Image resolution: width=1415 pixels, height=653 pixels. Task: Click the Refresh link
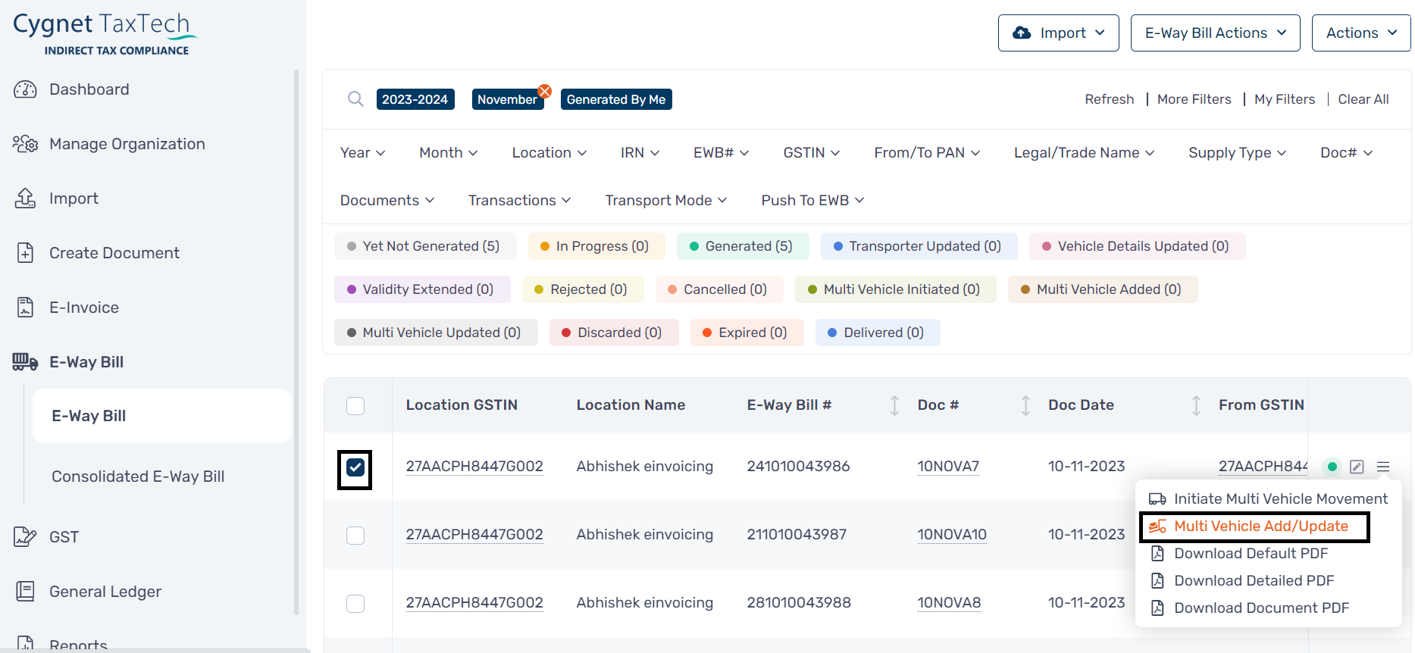point(1109,99)
